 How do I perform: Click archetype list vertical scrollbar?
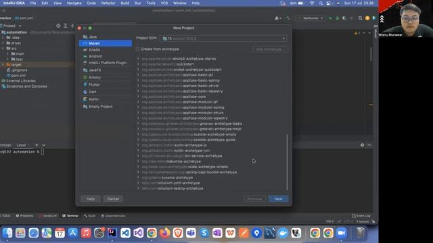pos(287,162)
